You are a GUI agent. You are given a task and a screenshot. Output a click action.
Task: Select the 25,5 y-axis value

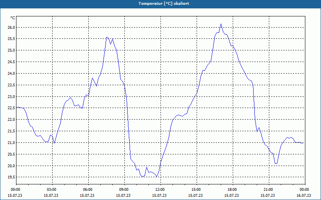(12, 39)
